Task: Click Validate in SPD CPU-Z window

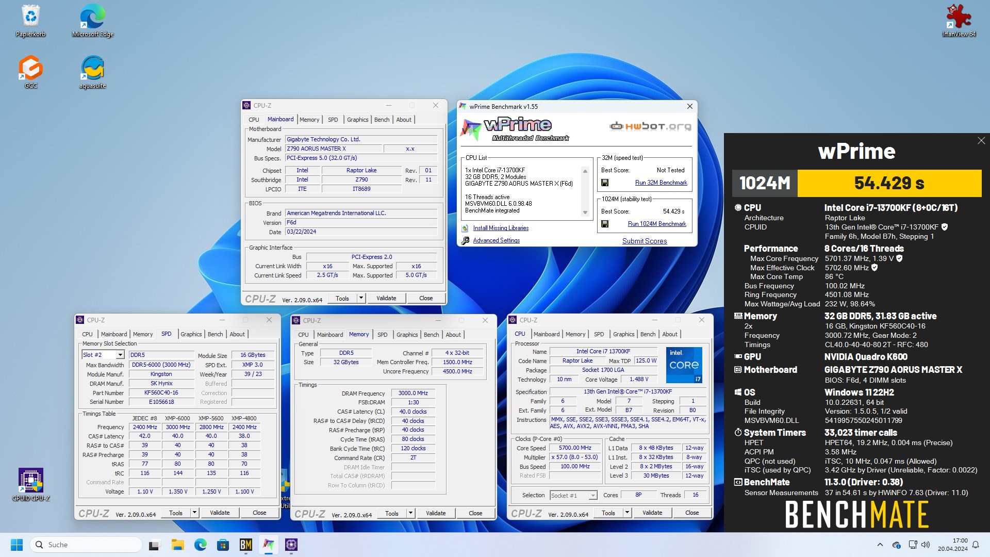Action: (220, 513)
